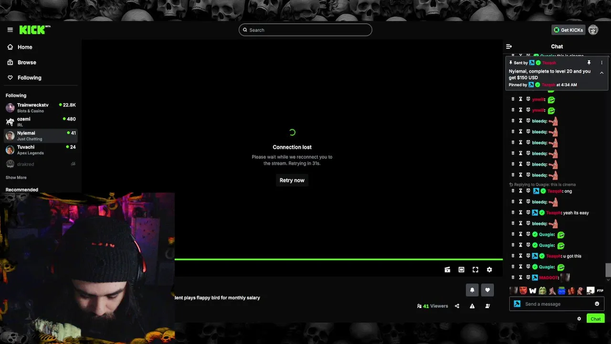Image resolution: width=611 pixels, height=344 pixels.
Task: Click the clip creation icon
Action: click(x=447, y=269)
